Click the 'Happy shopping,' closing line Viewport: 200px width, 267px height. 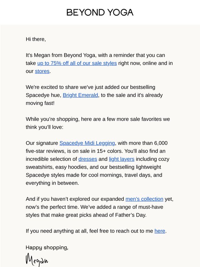click(47, 248)
